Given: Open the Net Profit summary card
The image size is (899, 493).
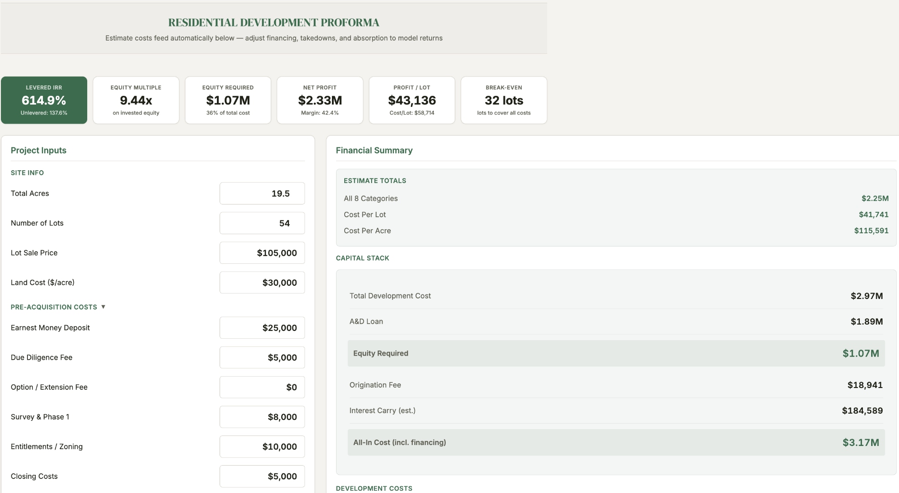Looking at the screenshot, I should coord(320,100).
